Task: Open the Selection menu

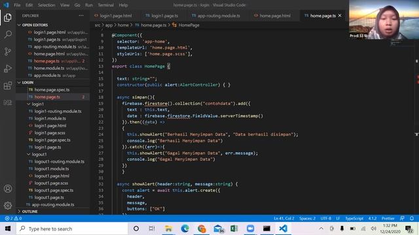Action: [x=46, y=5]
